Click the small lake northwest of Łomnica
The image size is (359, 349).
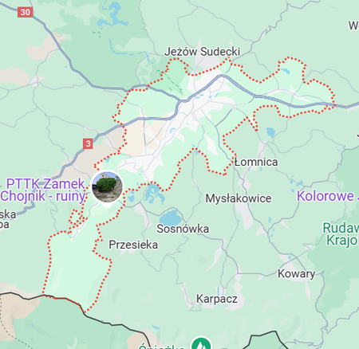[x=270, y=132]
